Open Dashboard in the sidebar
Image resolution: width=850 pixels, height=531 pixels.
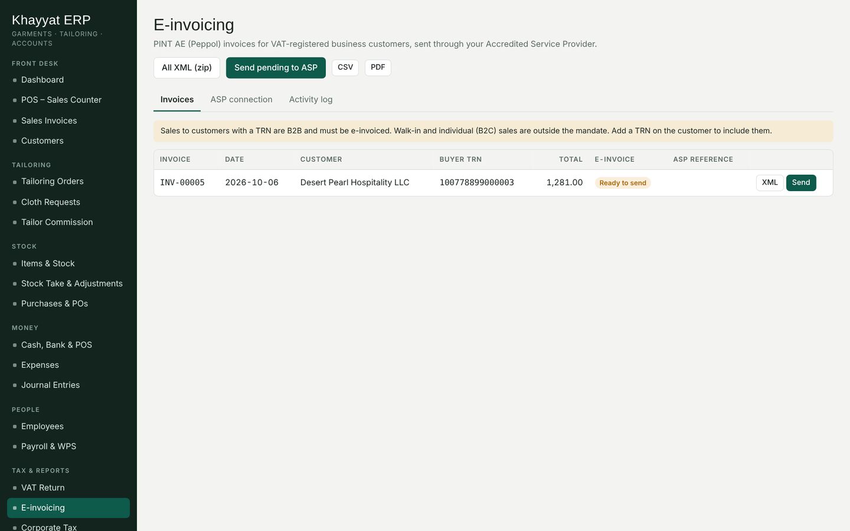coord(68,80)
